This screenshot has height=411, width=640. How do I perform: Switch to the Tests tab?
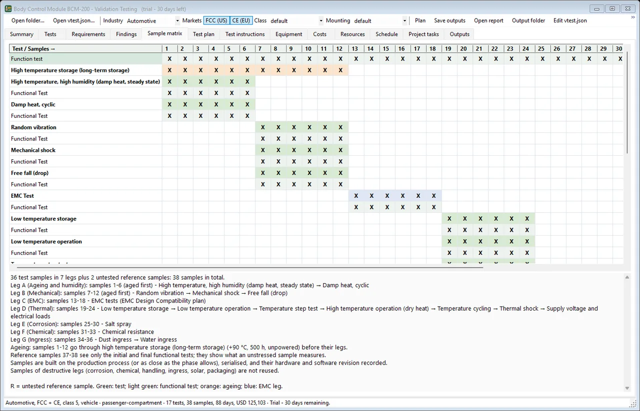coord(50,34)
